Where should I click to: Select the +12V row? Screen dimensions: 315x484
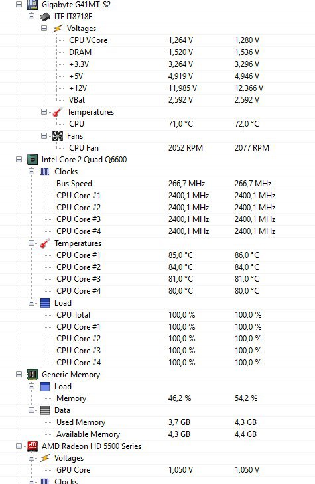coord(158,88)
